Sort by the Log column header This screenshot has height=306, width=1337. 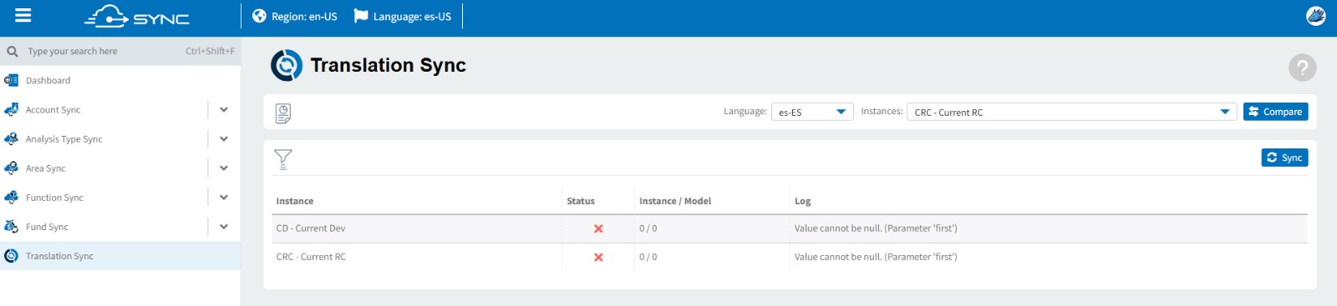pos(802,201)
